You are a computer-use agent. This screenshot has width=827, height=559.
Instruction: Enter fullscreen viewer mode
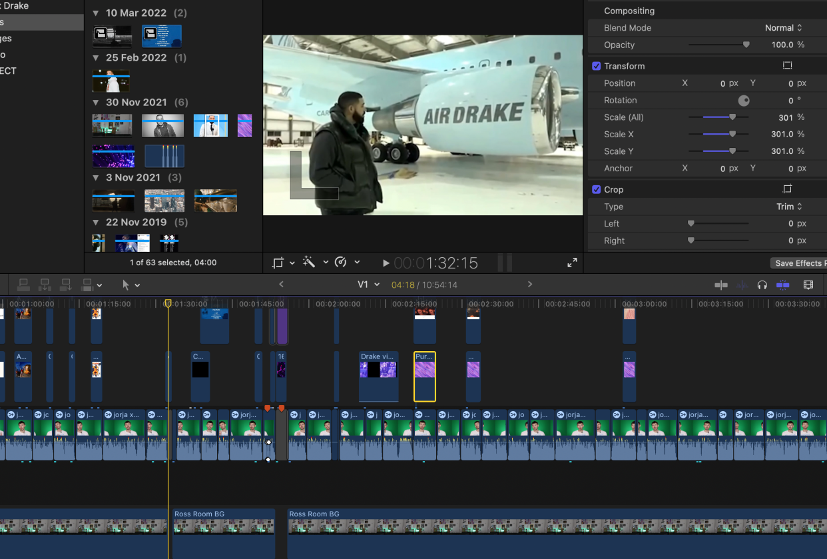[572, 263]
